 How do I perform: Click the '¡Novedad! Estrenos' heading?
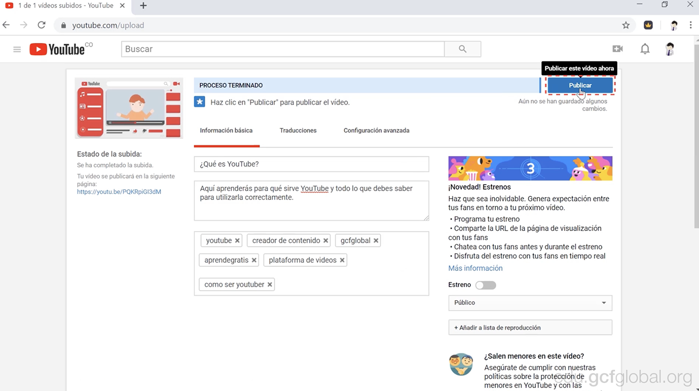point(479,187)
